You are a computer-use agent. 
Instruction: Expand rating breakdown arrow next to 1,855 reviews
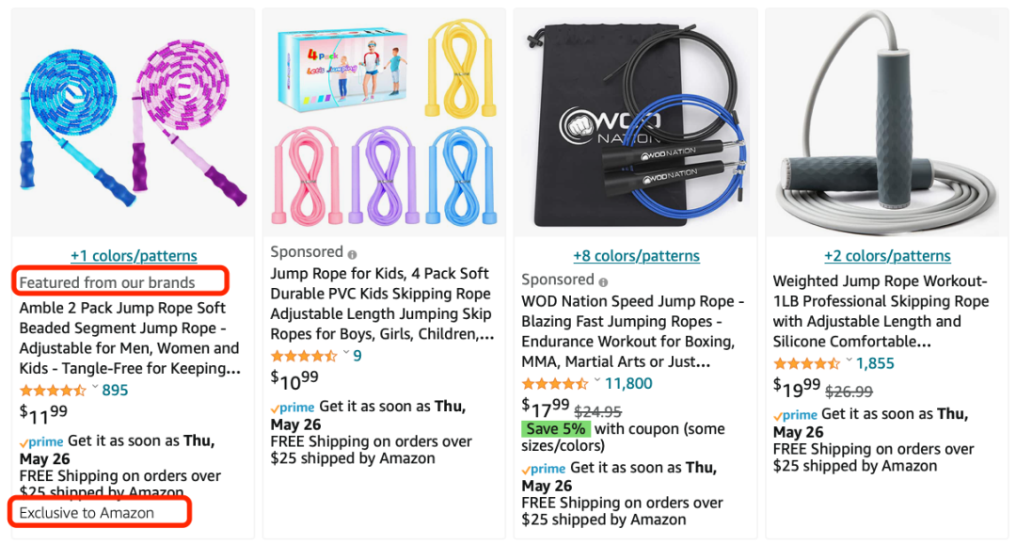click(849, 362)
